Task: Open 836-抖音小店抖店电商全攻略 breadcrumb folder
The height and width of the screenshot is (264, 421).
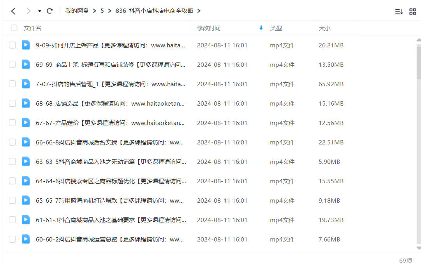Action: coord(154,11)
